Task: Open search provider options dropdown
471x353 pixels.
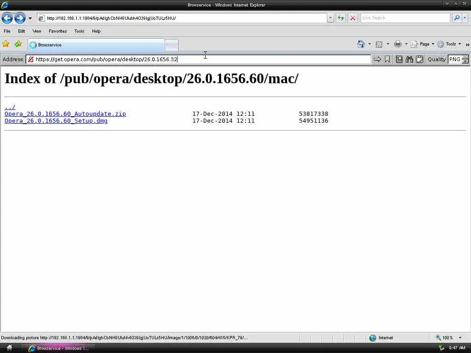Action: coord(465,18)
